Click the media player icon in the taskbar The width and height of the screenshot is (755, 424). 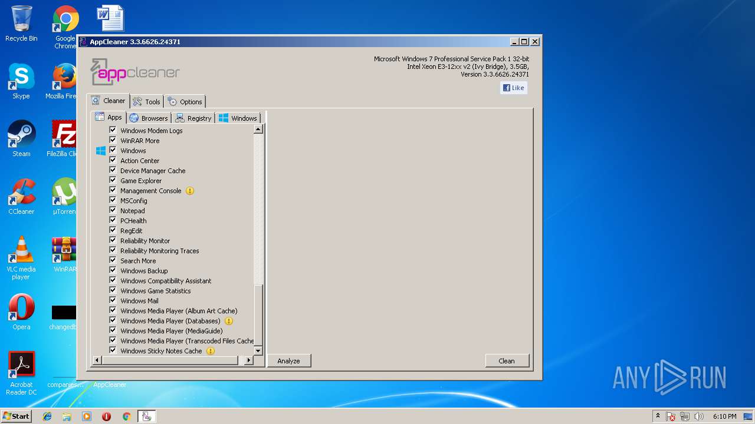click(x=87, y=416)
